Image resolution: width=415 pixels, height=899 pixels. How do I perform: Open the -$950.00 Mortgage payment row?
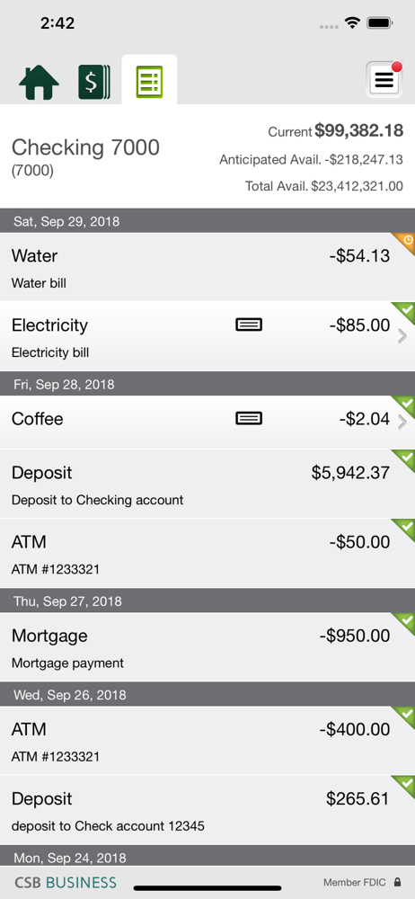[207, 647]
